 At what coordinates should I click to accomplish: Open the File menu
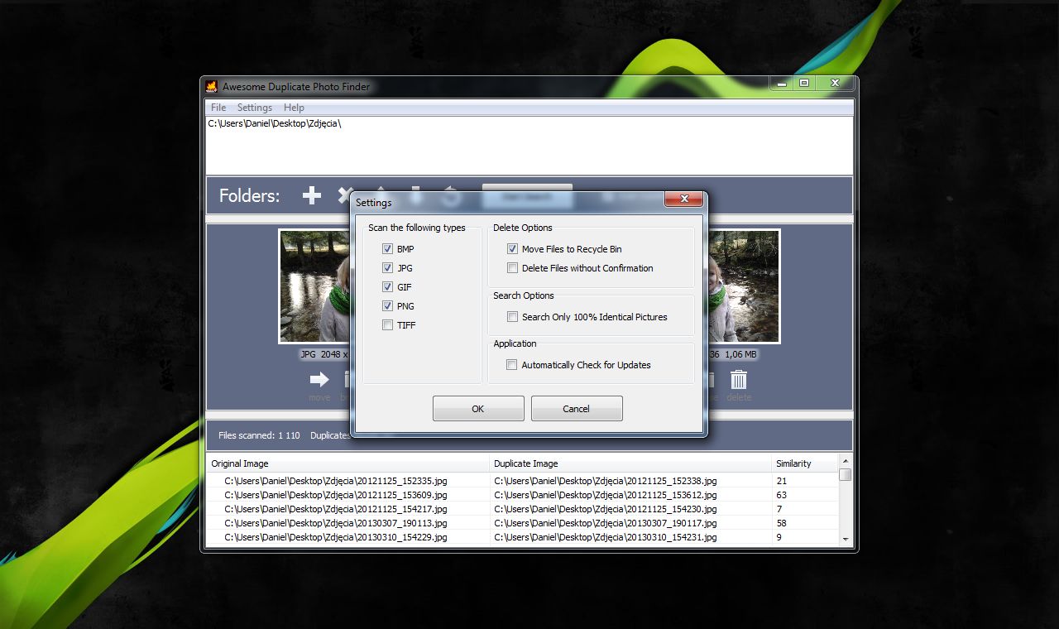[218, 108]
